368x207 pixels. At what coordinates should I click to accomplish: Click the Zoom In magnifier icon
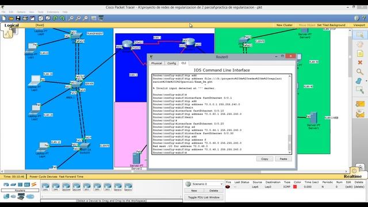(71, 18)
